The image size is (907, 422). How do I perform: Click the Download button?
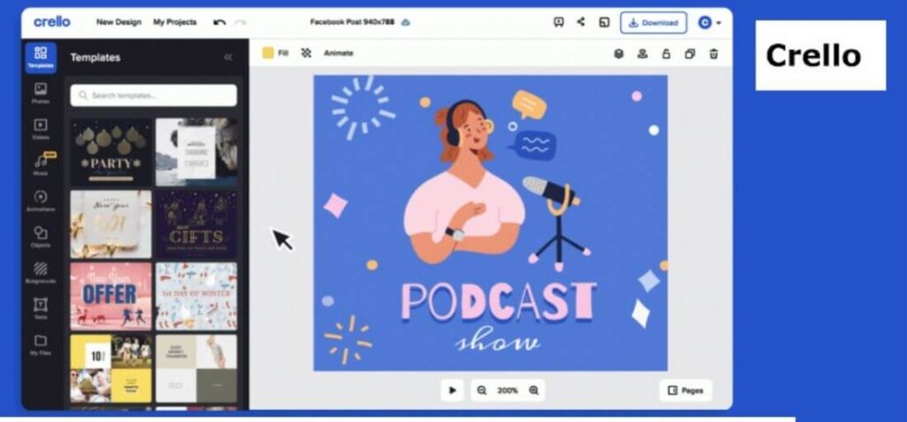coord(653,22)
